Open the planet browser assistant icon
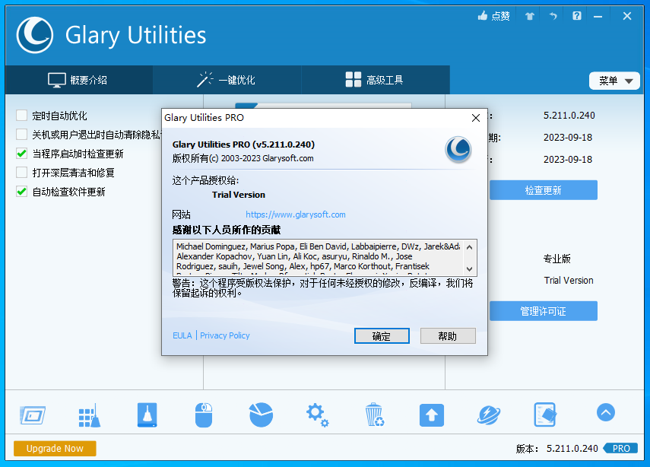This screenshot has height=467, width=650. click(x=488, y=415)
